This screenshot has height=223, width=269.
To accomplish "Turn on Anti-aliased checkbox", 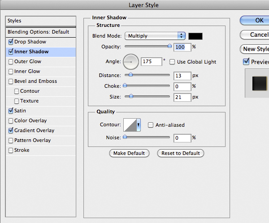I will pos(151,125).
